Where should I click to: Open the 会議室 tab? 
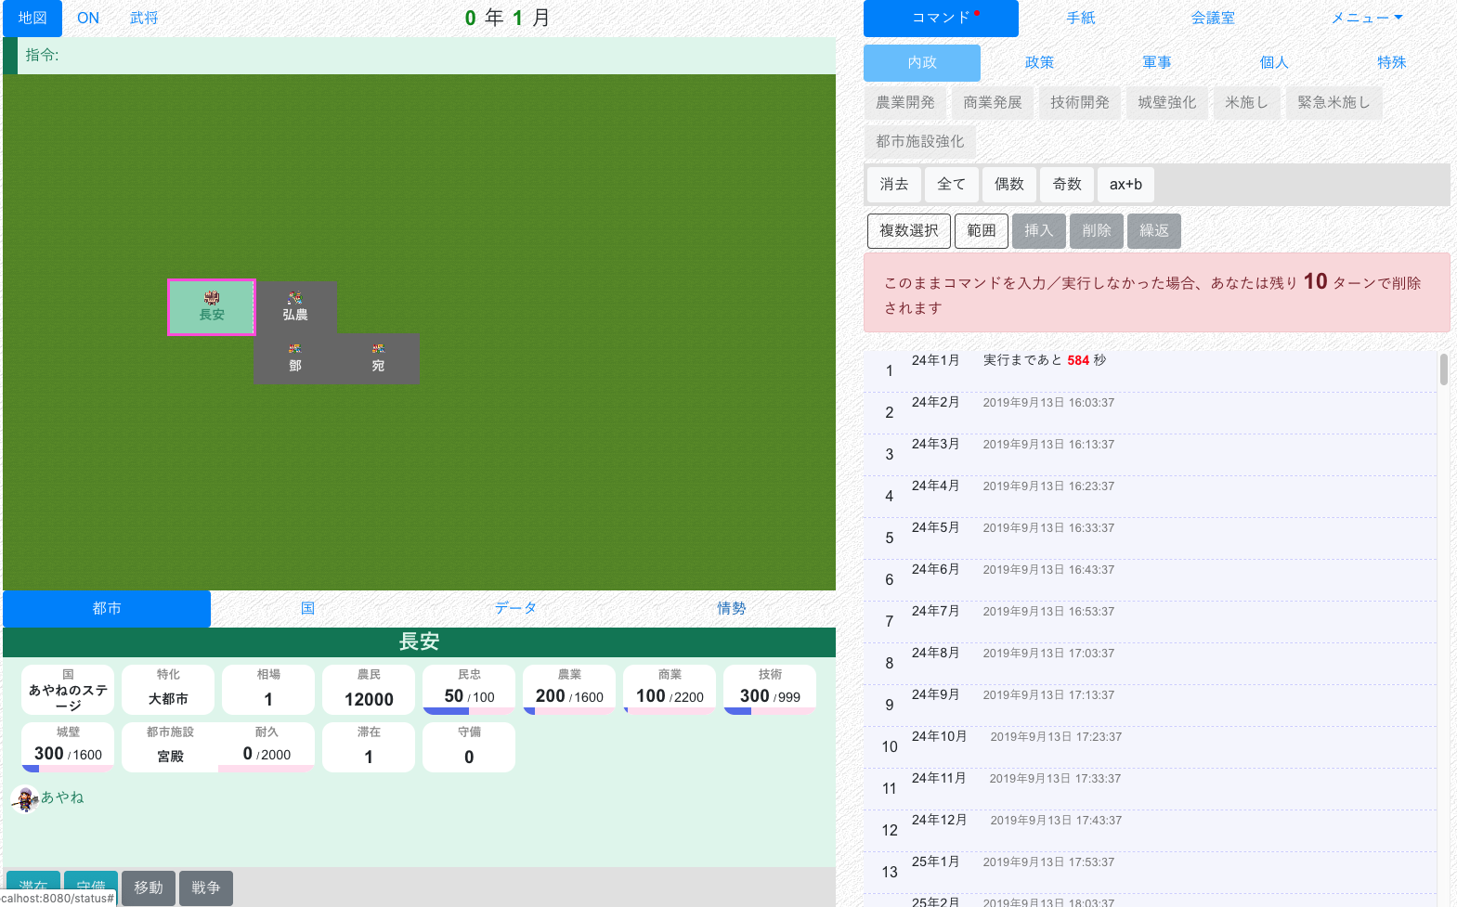(1213, 19)
